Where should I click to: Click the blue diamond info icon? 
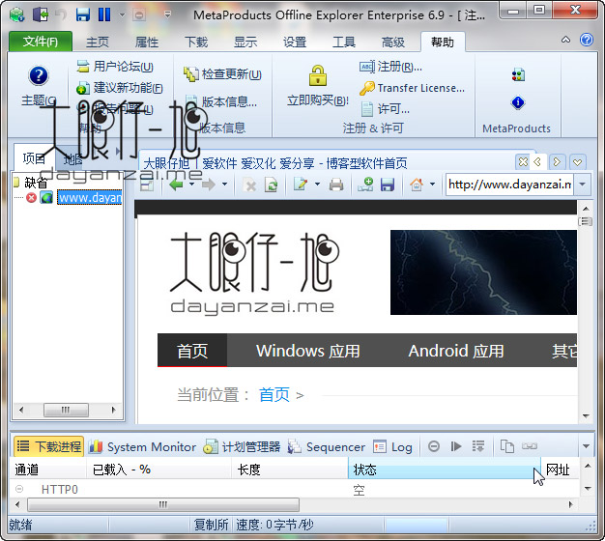point(518,102)
